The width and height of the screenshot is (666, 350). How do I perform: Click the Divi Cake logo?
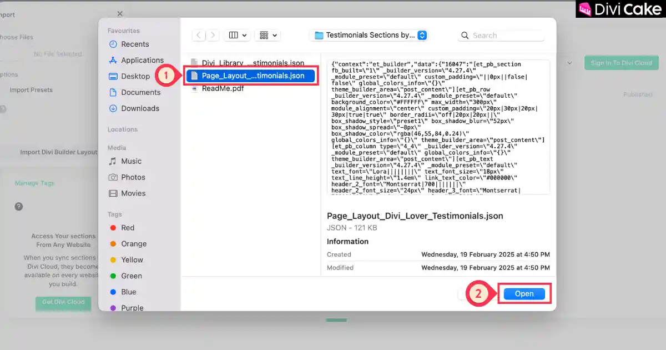pyautogui.click(x=620, y=9)
